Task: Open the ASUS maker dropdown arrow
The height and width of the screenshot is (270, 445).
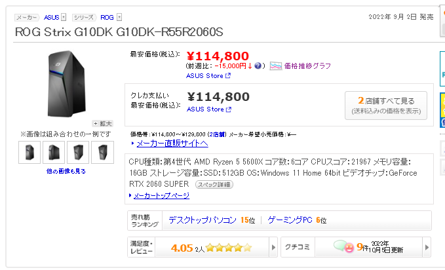Action: pos(65,17)
